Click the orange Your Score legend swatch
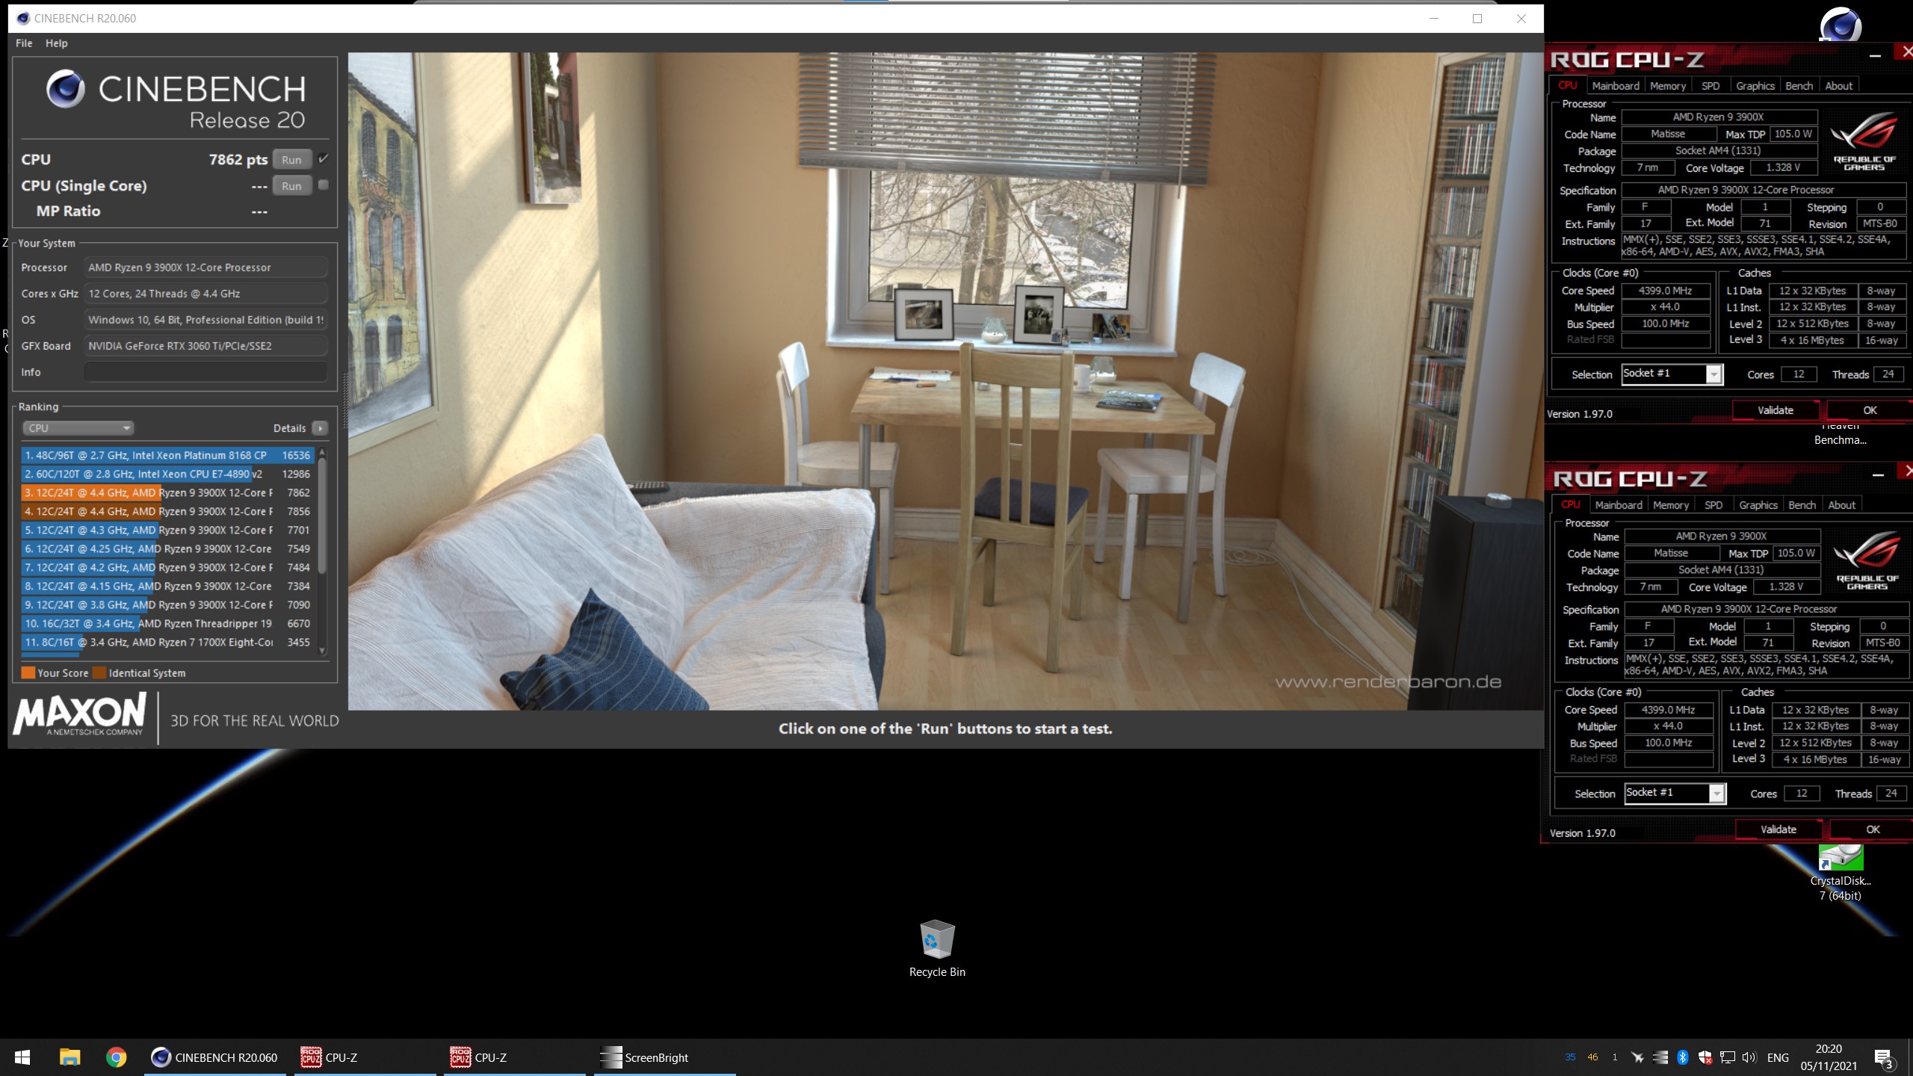This screenshot has width=1913, height=1076. [28, 672]
